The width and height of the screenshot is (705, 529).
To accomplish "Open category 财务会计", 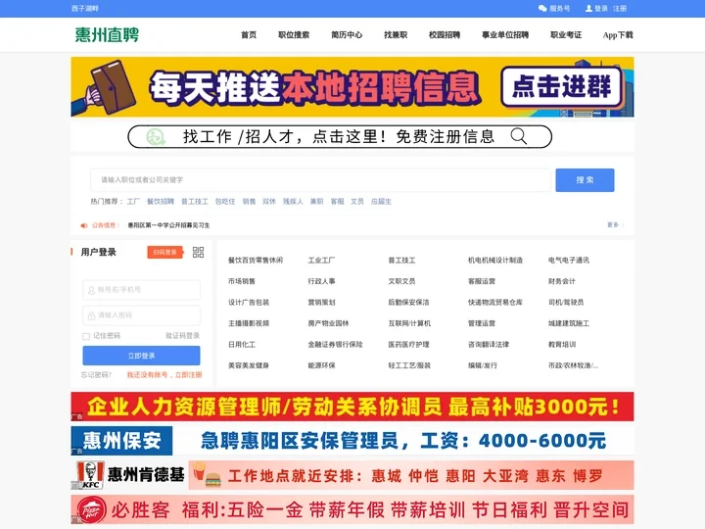I will [562, 281].
